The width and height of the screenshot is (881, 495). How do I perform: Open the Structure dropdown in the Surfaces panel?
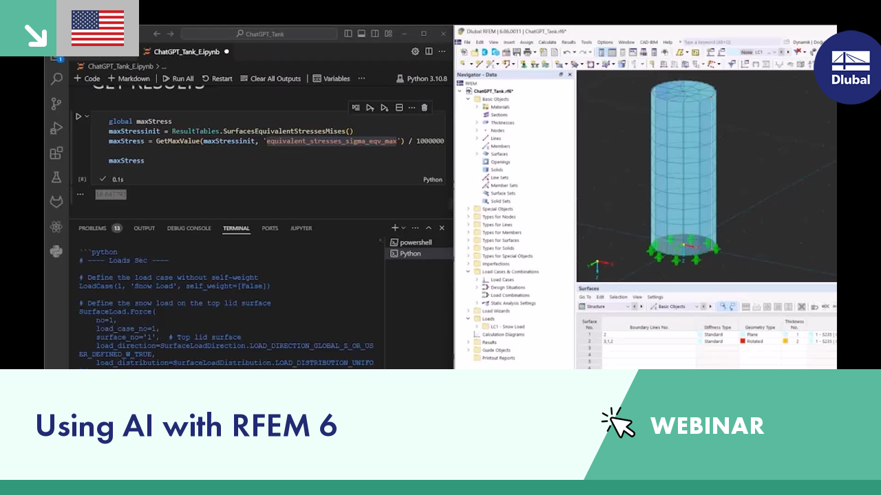(628, 307)
